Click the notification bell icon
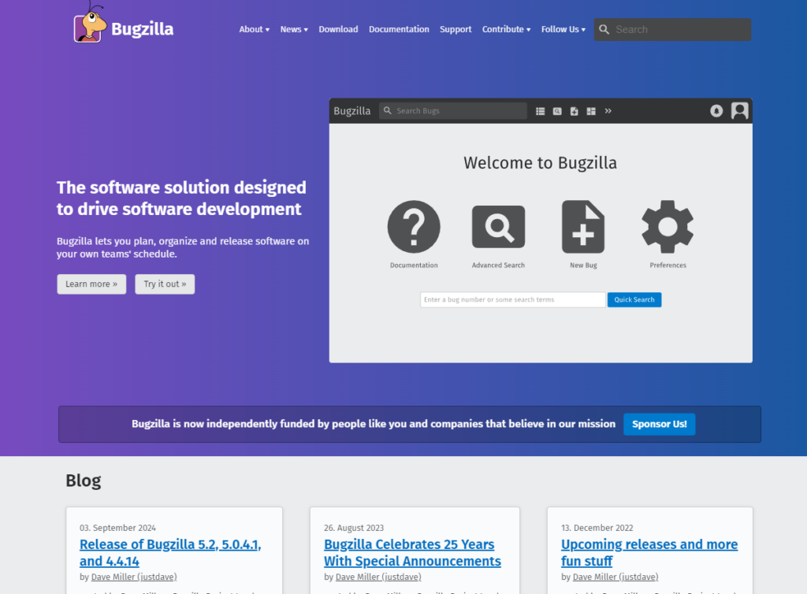 tap(716, 111)
